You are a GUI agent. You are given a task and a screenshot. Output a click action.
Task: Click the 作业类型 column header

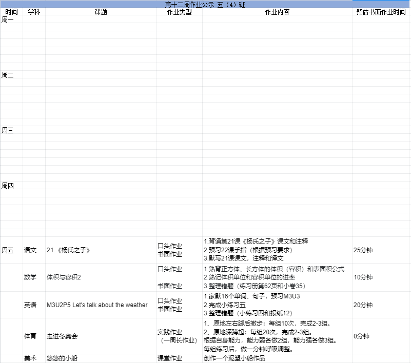click(x=180, y=12)
